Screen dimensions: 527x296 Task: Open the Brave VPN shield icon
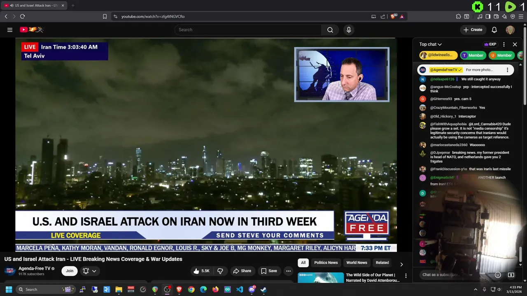coord(513,16)
